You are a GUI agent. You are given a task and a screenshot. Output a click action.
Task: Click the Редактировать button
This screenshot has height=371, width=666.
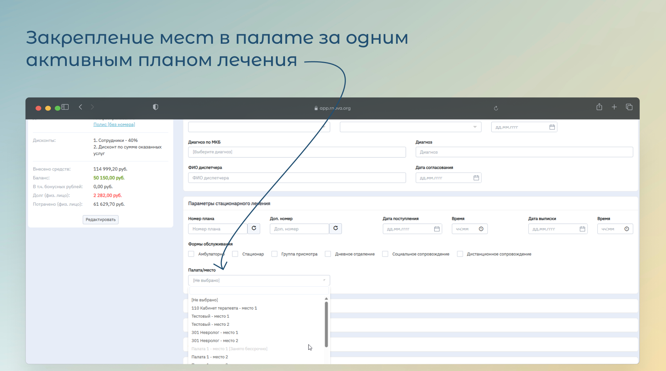click(100, 220)
